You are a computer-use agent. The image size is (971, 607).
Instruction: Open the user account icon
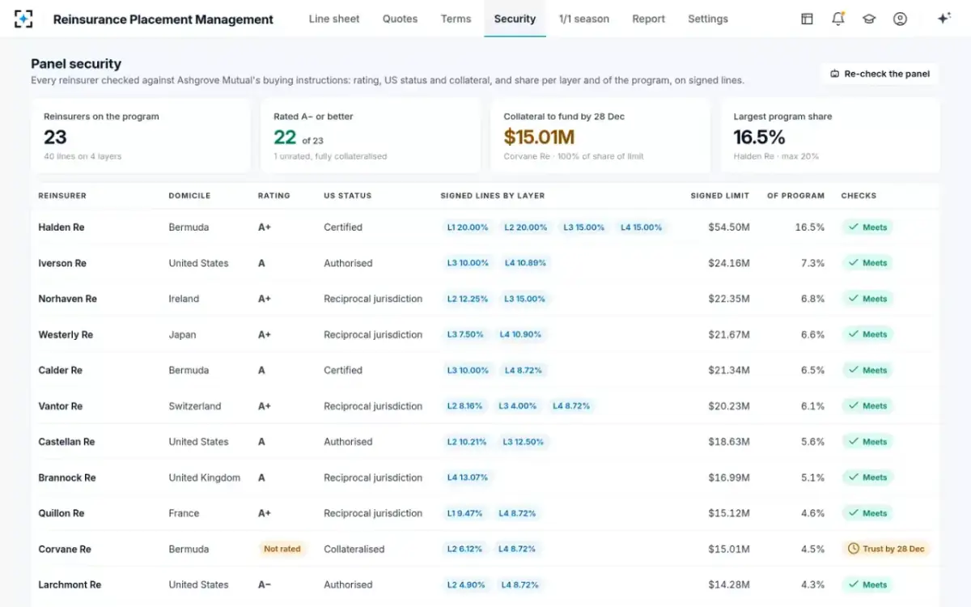(900, 19)
